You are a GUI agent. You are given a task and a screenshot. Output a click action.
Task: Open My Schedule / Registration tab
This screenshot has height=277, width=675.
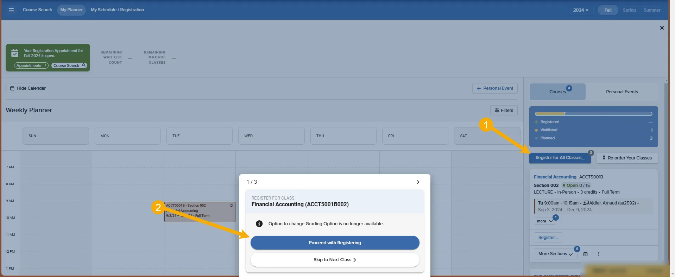pyautogui.click(x=117, y=10)
